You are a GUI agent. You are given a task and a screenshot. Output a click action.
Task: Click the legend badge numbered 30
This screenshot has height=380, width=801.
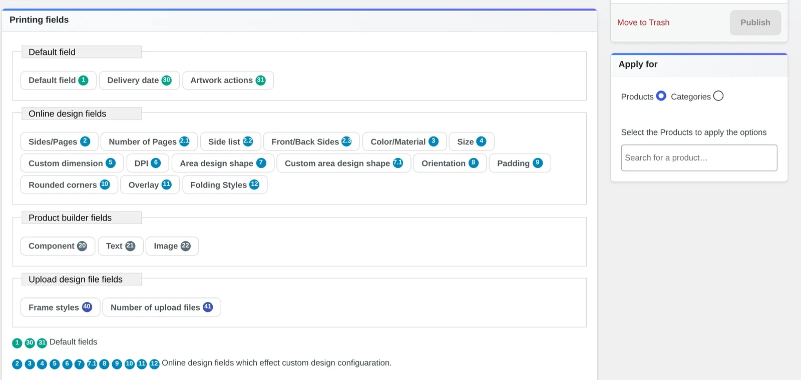[30, 343]
